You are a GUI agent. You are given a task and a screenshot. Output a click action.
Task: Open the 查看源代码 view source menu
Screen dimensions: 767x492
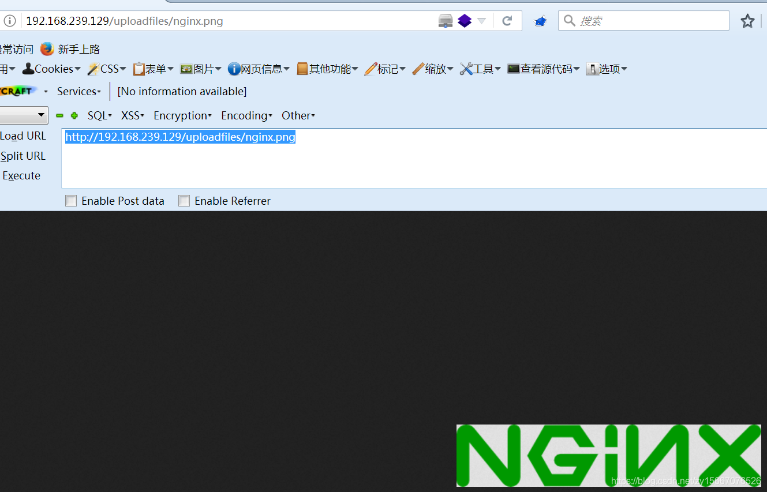pyautogui.click(x=544, y=69)
